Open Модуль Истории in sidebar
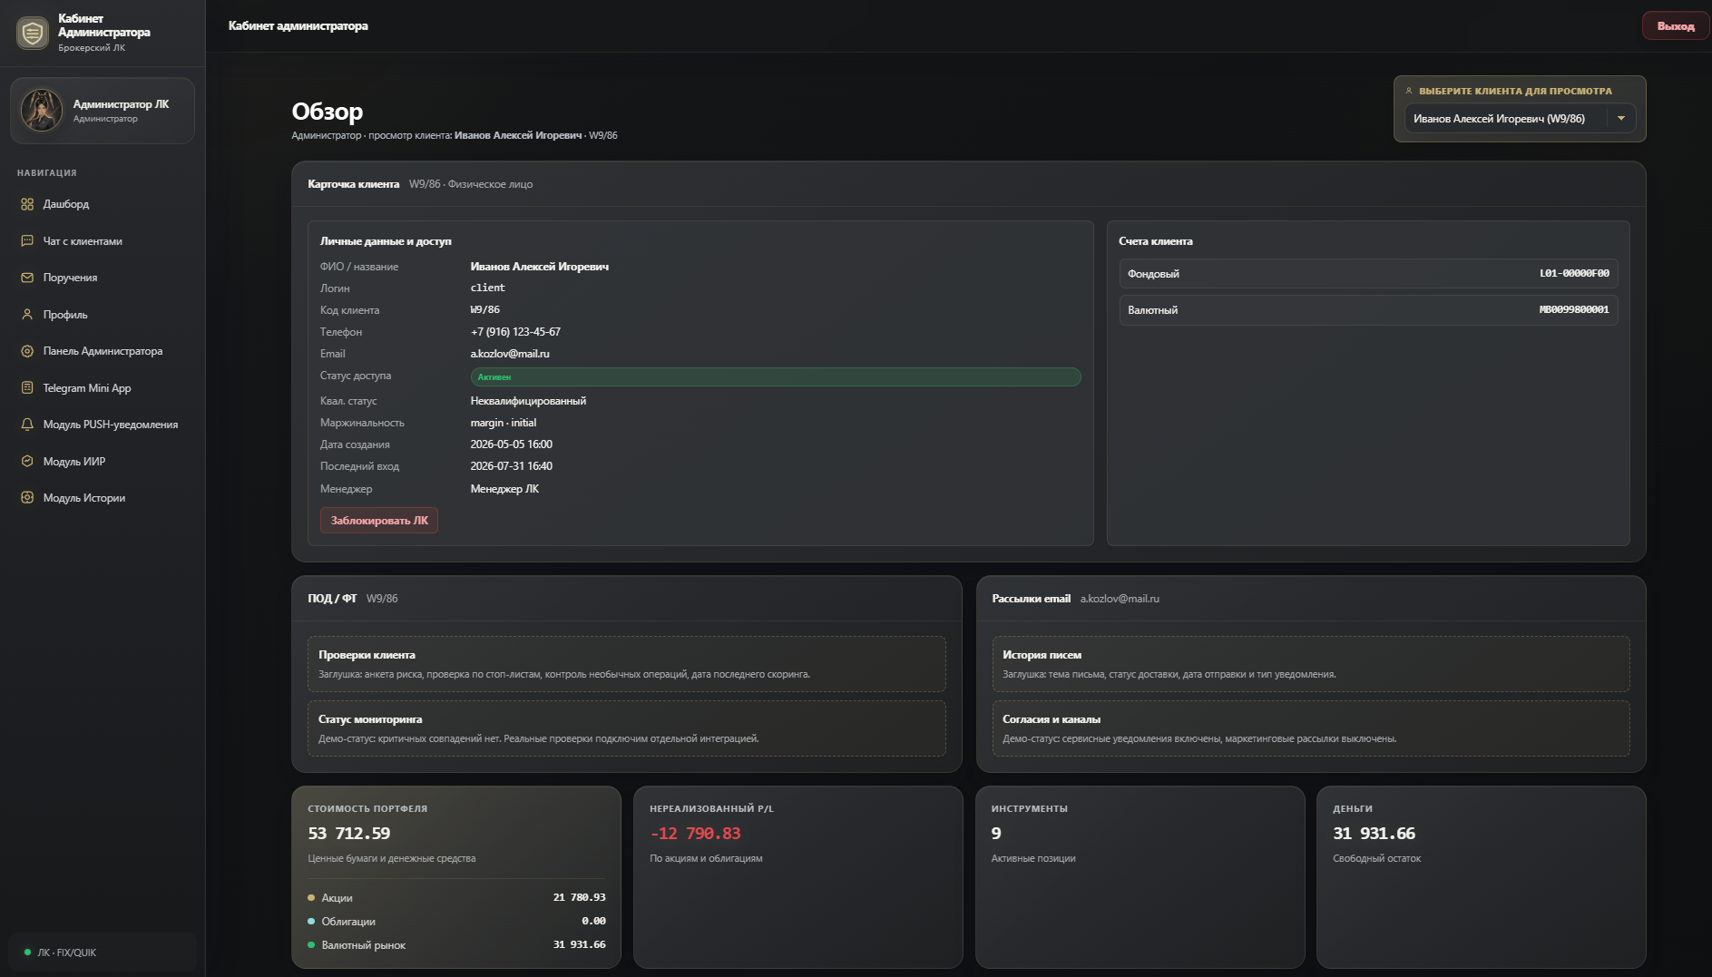Image resolution: width=1712 pixels, height=977 pixels. pos(103,498)
